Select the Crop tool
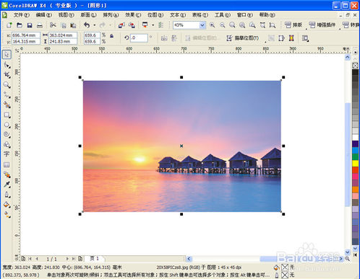The width and height of the screenshot is (360, 279). point(7,75)
